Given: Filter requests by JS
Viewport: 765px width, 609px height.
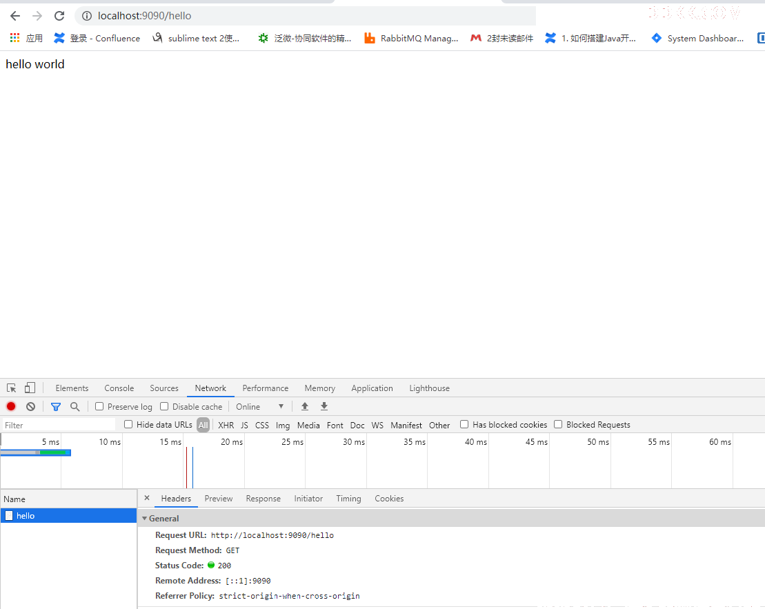Looking at the screenshot, I should click(244, 425).
